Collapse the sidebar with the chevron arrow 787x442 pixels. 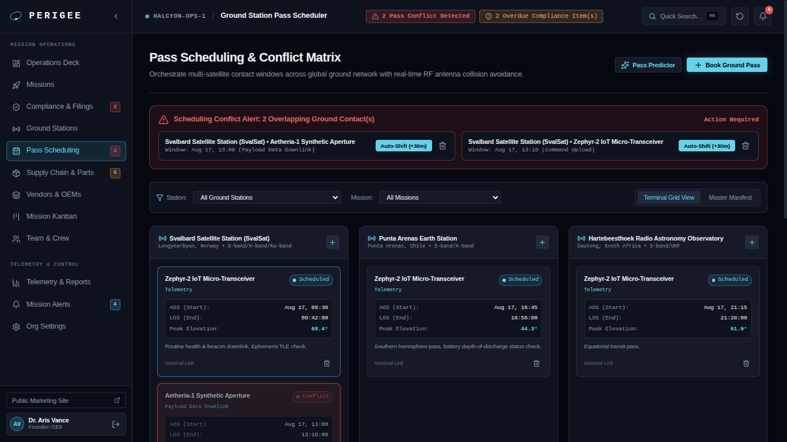coord(116,16)
